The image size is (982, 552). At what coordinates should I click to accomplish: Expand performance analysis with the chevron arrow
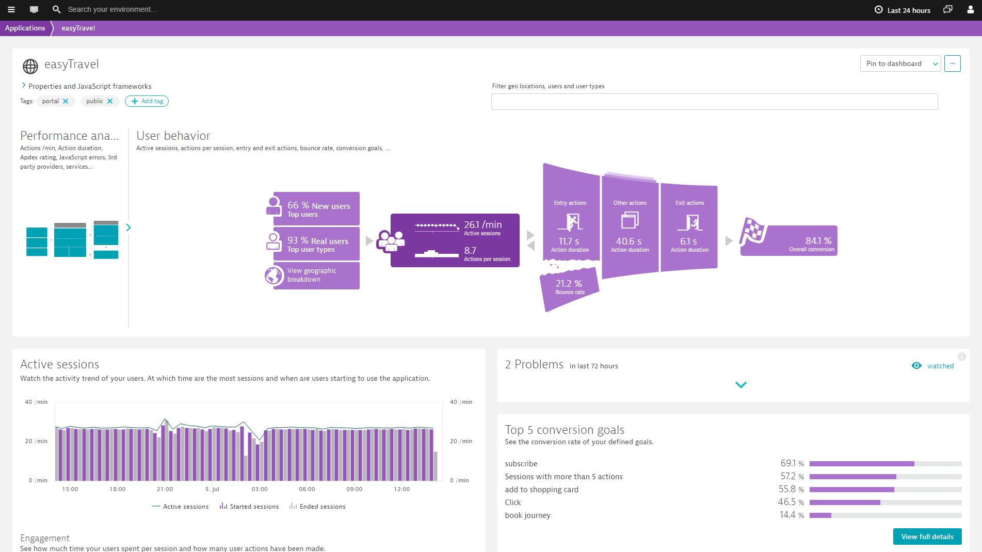pos(128,228)
